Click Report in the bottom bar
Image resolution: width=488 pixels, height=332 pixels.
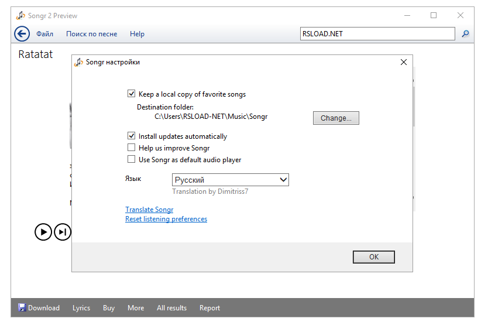pos(209,308)
